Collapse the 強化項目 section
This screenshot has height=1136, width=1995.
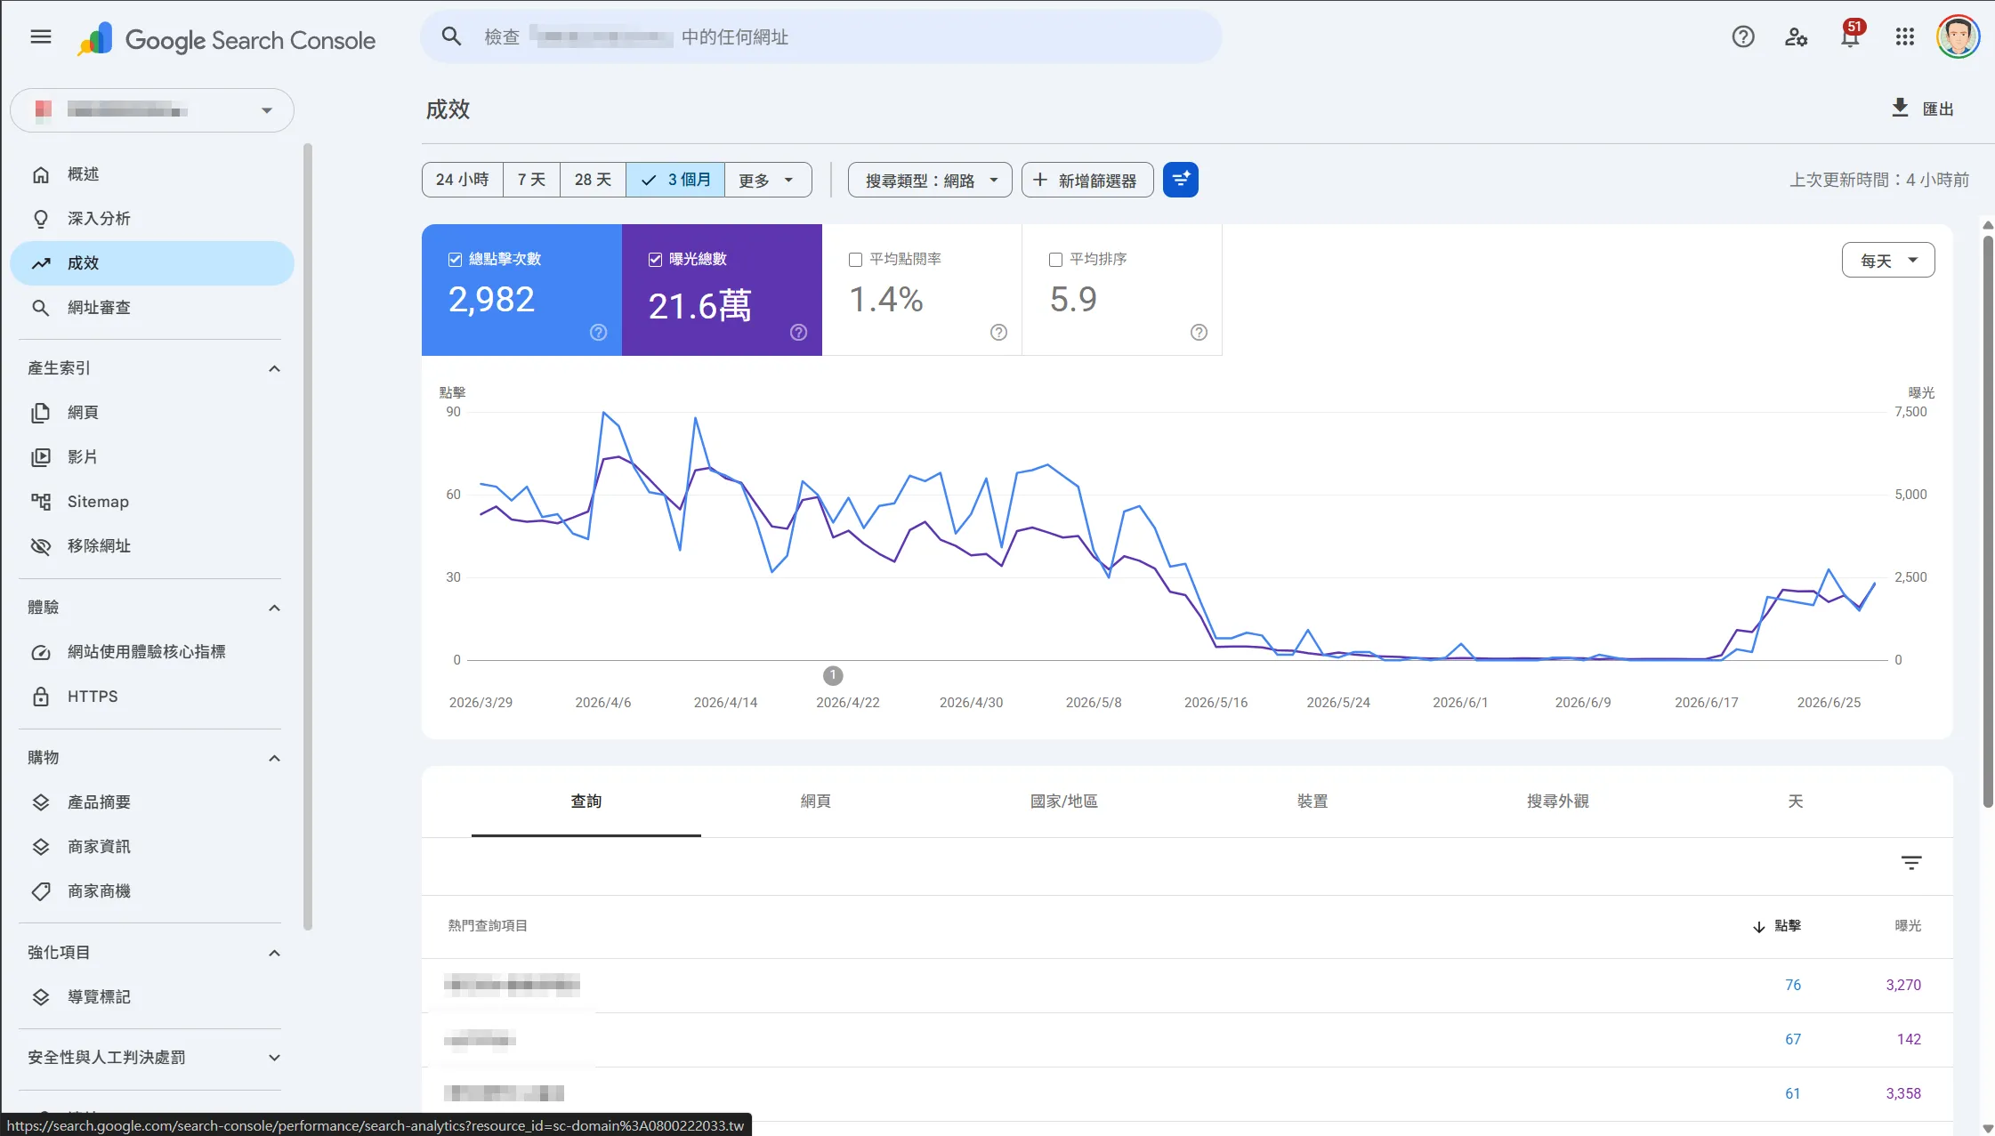pos(274,954)
